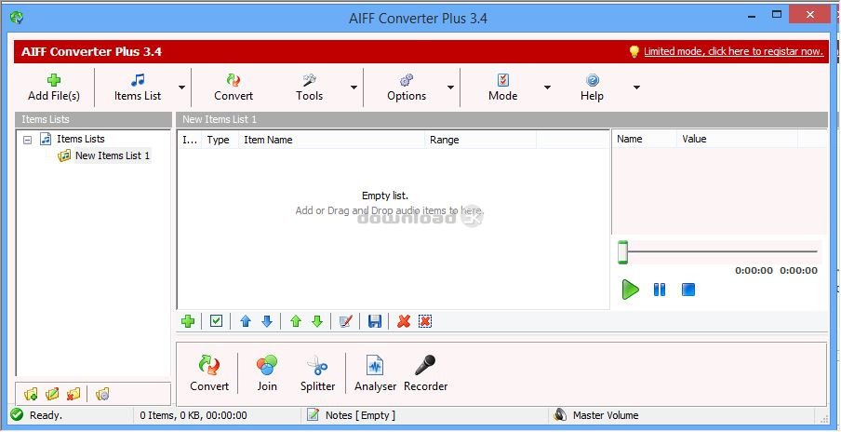841x432 pixels.
Task: Open the Tools toolbar button
Action: coord(309,88)
